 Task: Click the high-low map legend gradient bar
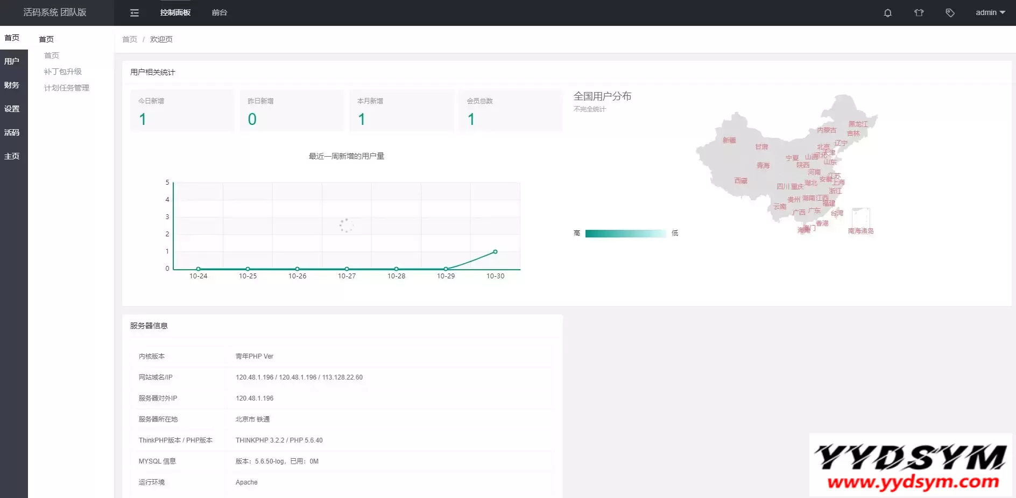click(x=625, y=234)
